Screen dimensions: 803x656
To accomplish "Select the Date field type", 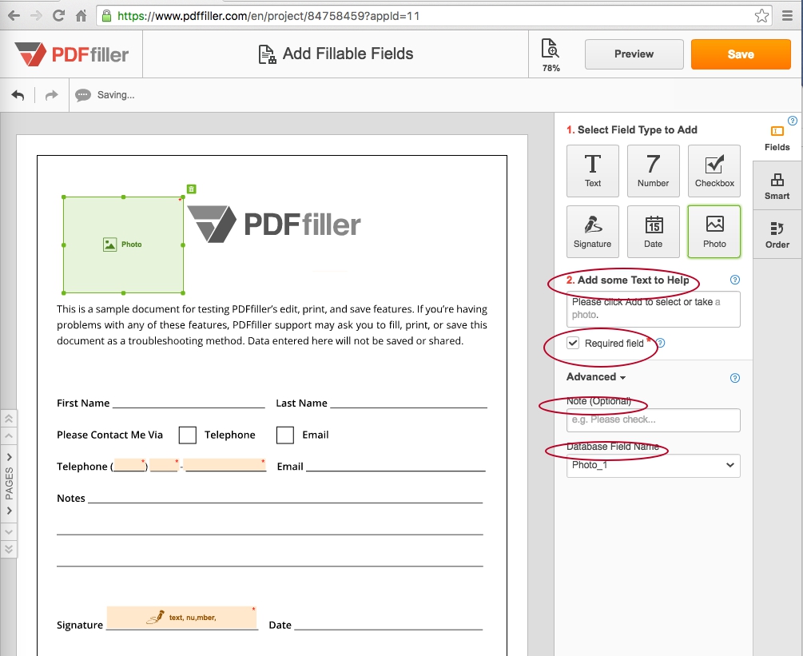I will 653,232.
